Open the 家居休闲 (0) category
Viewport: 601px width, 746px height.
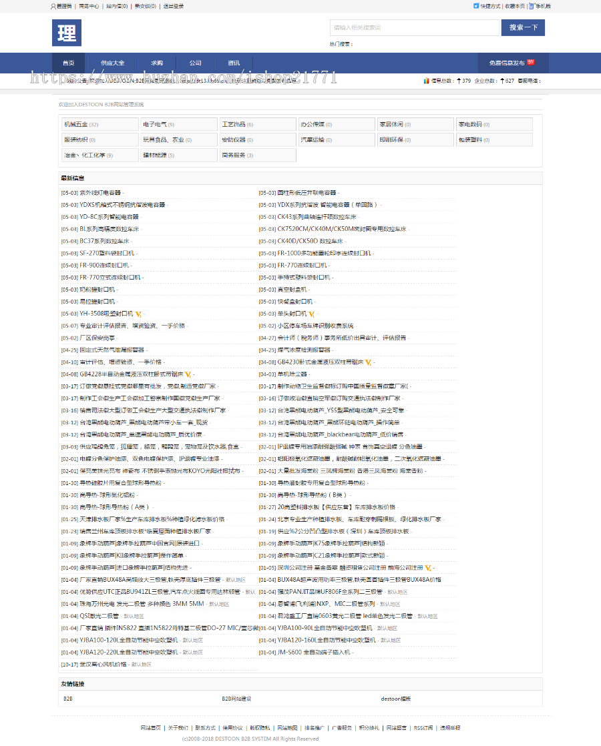415,124
